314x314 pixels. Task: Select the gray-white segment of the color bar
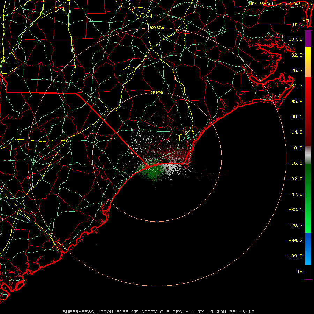coord(308,155)
